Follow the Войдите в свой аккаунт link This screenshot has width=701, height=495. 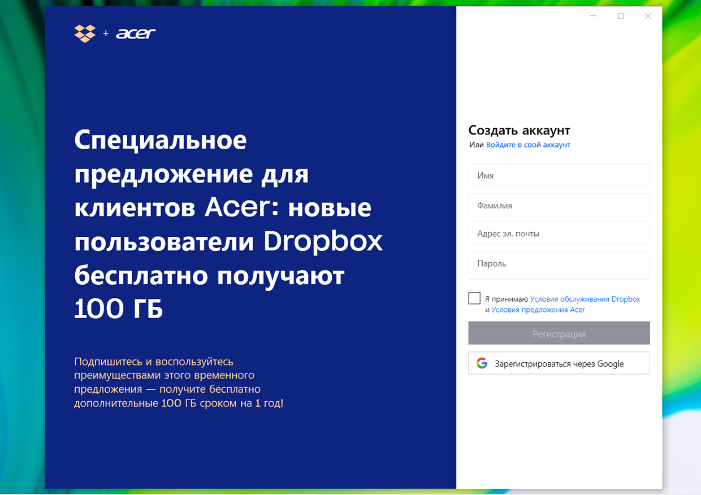(x=528, y=145)
